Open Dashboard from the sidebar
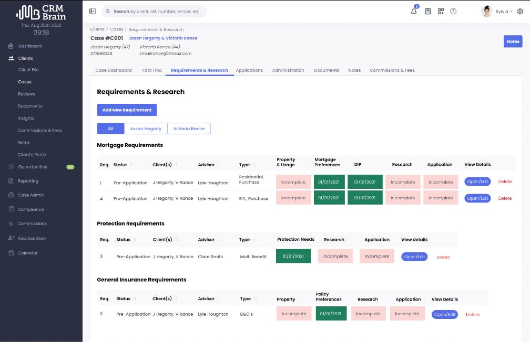This screenshot has width=530, height=342. [30, 46]
